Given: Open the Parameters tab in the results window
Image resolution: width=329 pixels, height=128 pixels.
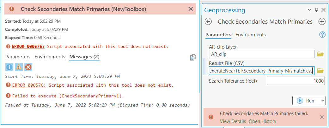Looking at the screenshot, I should click(x=18, y=57).
